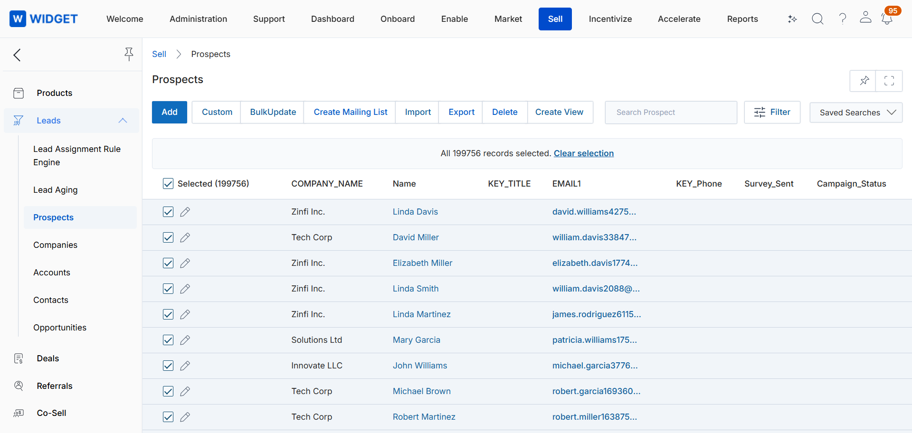Uncheck the John Williams row checkbox
Image resolution: width=912 pixels, height=433 pixels.
pyautogui.click(x=168, y=366)
